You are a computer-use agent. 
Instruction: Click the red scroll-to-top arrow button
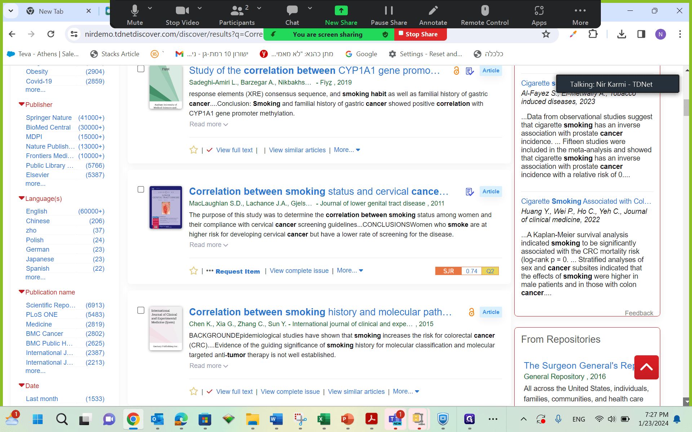[x=646, y=367]
